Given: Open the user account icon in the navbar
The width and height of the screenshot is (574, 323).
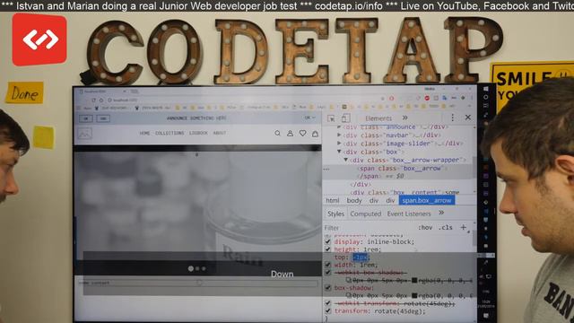Looking at the screenshot, I should 290,134.
